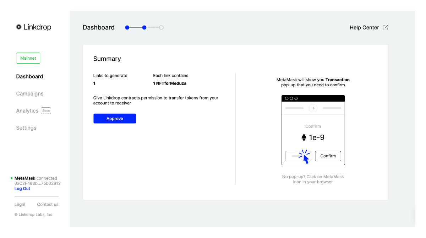This screenshot has width=426, height=238.
Task: Click the Mainnet network badge
Action: pos(28,58)
